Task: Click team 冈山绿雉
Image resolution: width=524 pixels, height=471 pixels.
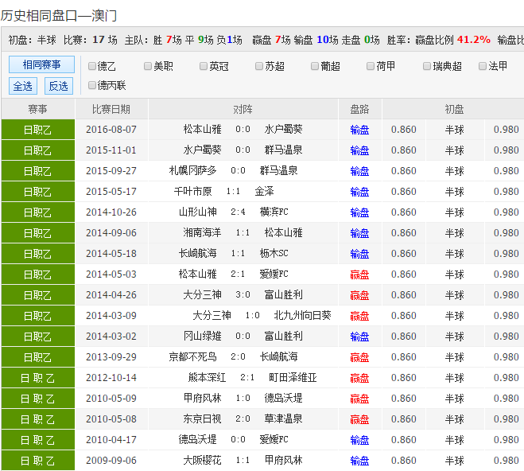Action: pos(202,337)
